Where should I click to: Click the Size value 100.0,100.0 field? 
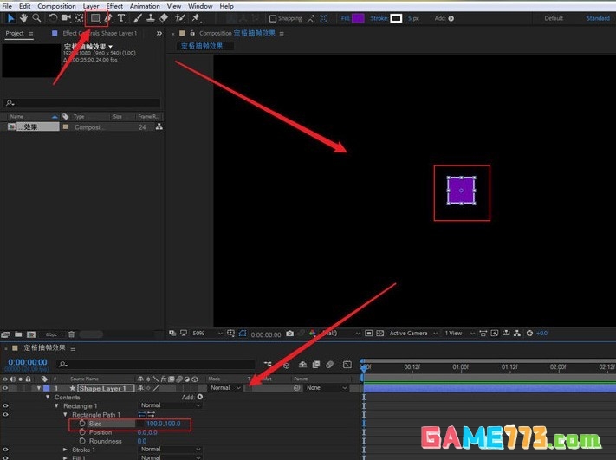point(164,424)
